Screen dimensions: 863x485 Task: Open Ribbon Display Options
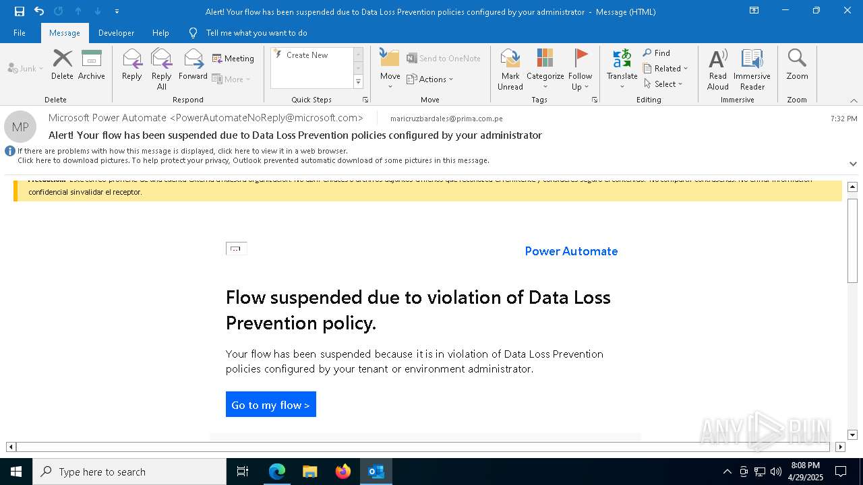(754, 11)
